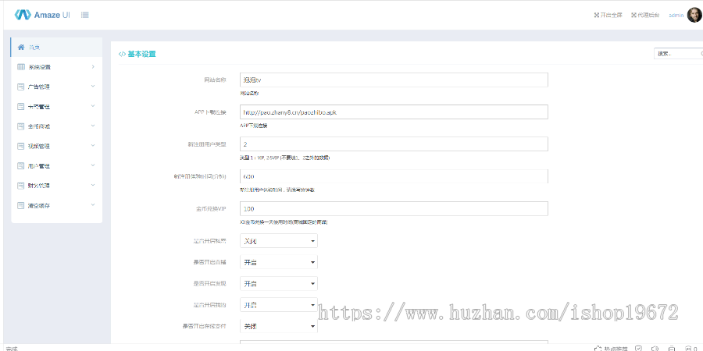Click the Amaze UI logo
Viewport: 703px width, 351px height.
[42, 15]
